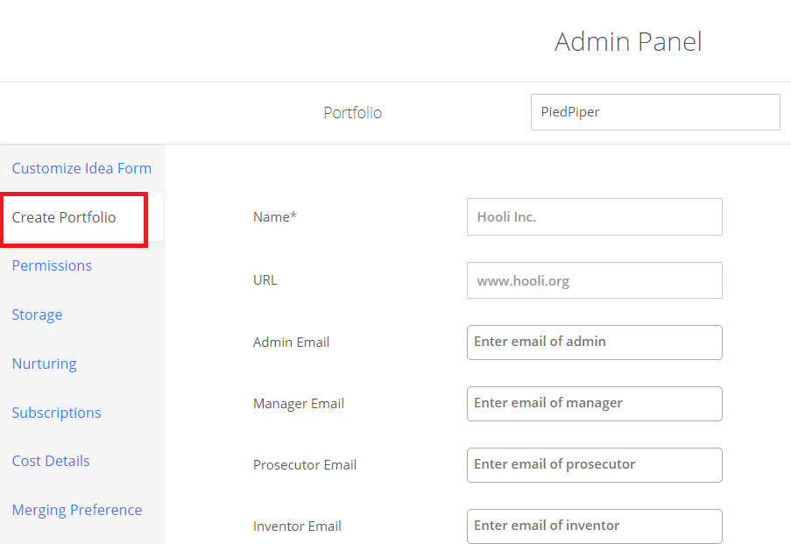Open the Nurturing section
The width and height of the screenshot is (791, 544).
(45, 364)
